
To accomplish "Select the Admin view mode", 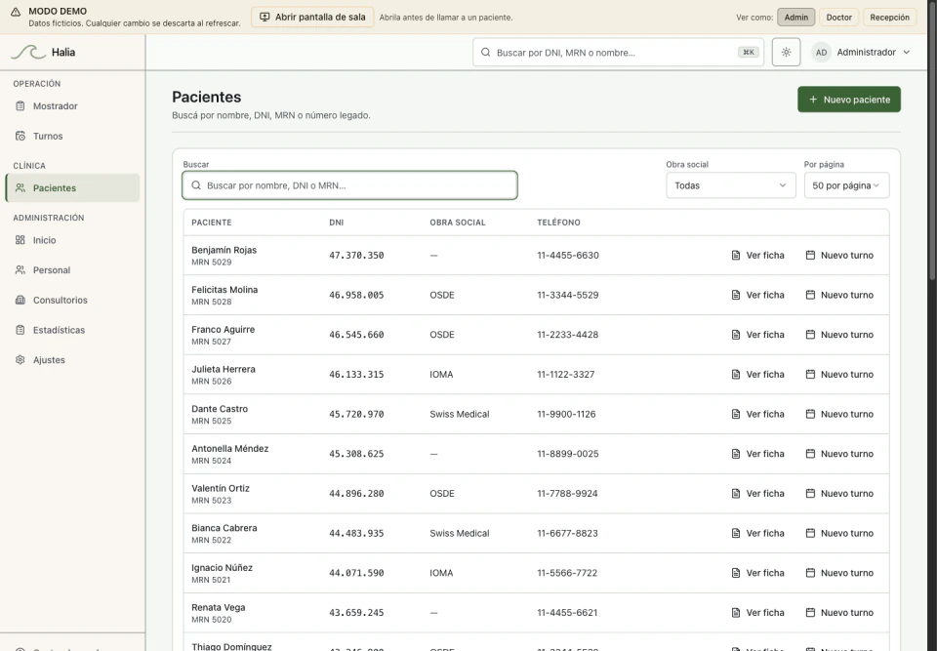I will pos(796,18).
